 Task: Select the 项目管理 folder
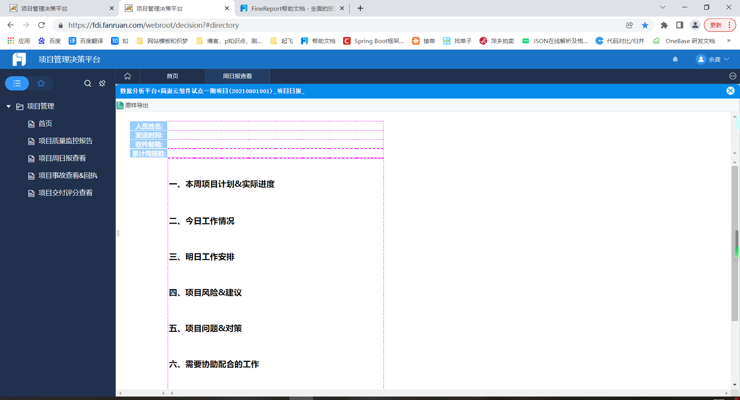(x=40, y=106)
